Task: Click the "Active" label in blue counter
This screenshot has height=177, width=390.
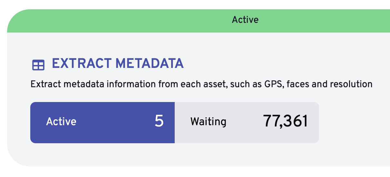Action: click(61, 122)
